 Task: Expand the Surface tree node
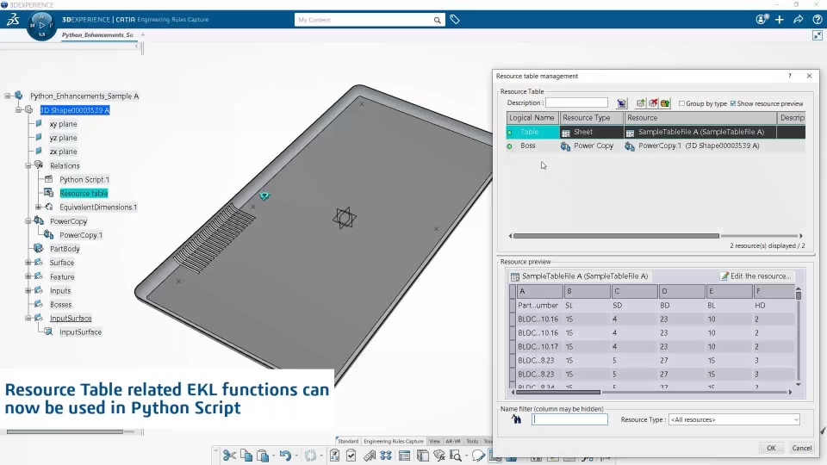(28, 263)
